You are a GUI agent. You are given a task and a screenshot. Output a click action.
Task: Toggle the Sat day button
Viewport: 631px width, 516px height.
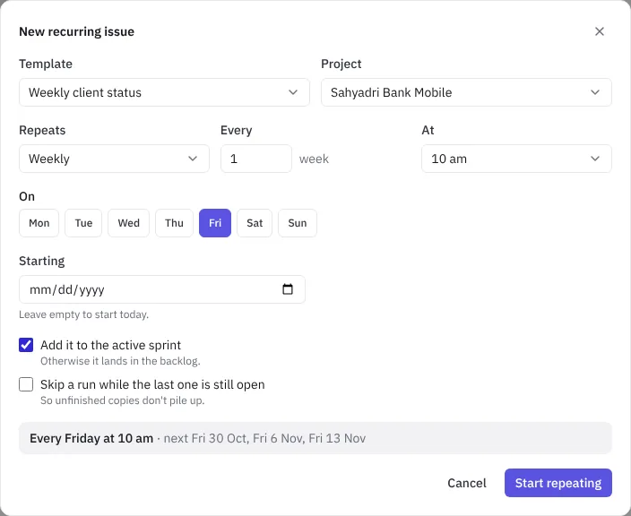point(255,223)
